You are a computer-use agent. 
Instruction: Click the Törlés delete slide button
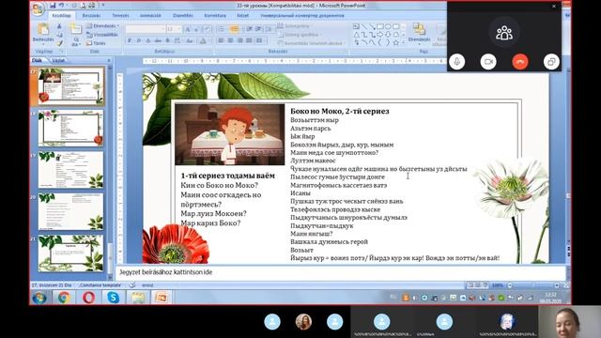coord(96,43)
